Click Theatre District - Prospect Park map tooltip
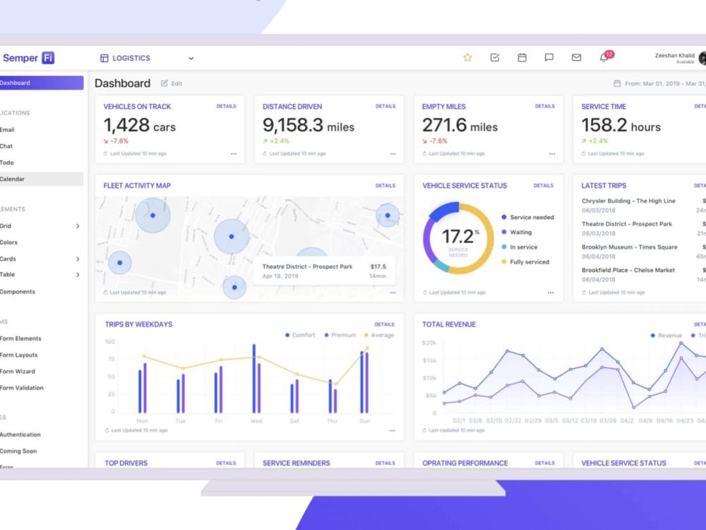The image size is (706, 530). point(324,271)
